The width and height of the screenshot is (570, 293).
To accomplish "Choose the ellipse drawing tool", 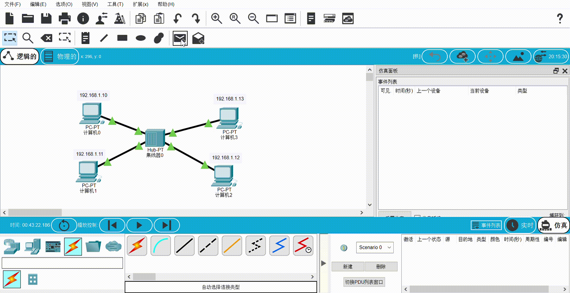I will click(x=141, y=38).
